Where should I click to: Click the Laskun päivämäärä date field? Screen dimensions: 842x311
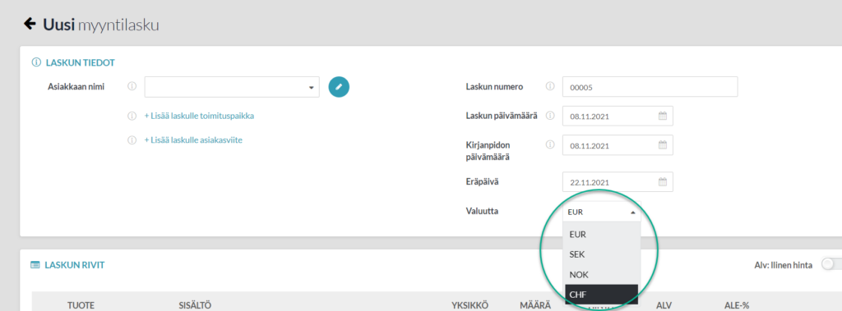coord(618,116)
